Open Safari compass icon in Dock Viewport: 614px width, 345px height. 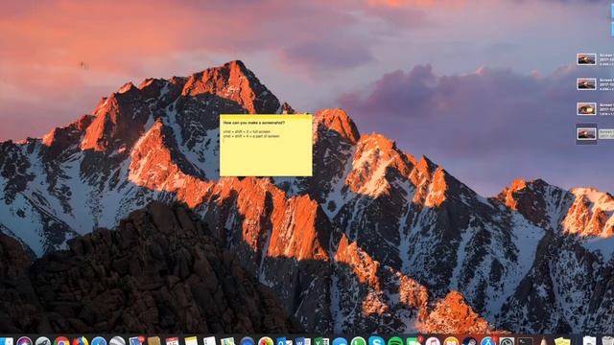(x=99, y=341)
